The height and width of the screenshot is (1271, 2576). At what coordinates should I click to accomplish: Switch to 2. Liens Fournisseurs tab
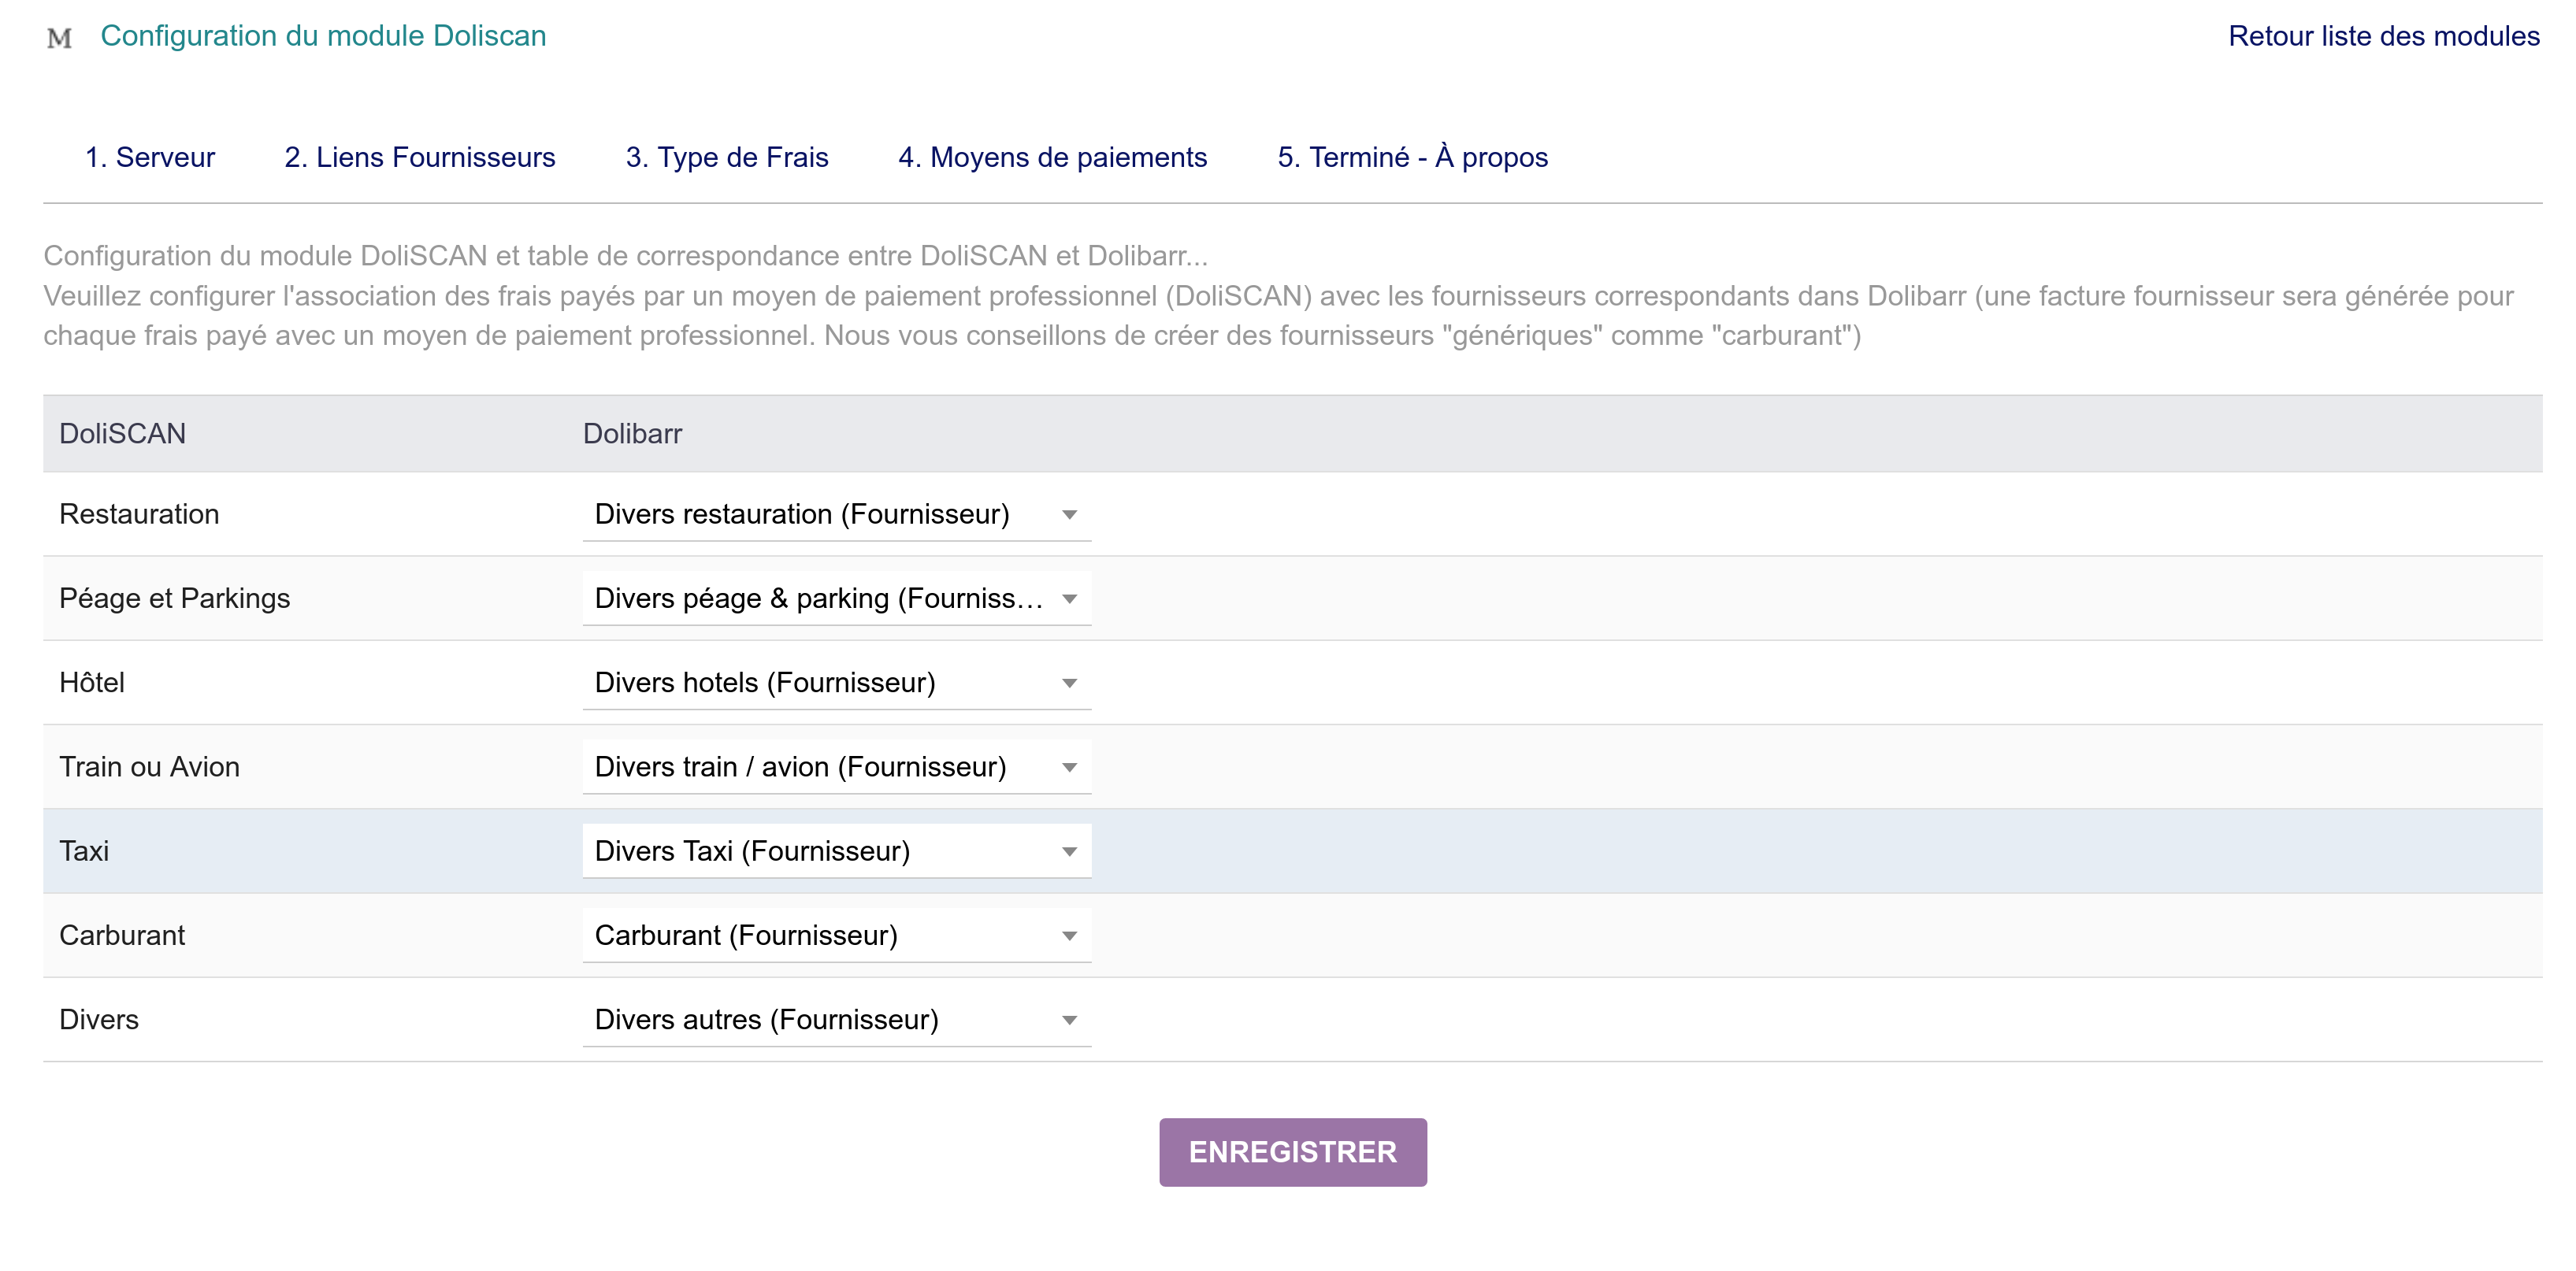420,157
